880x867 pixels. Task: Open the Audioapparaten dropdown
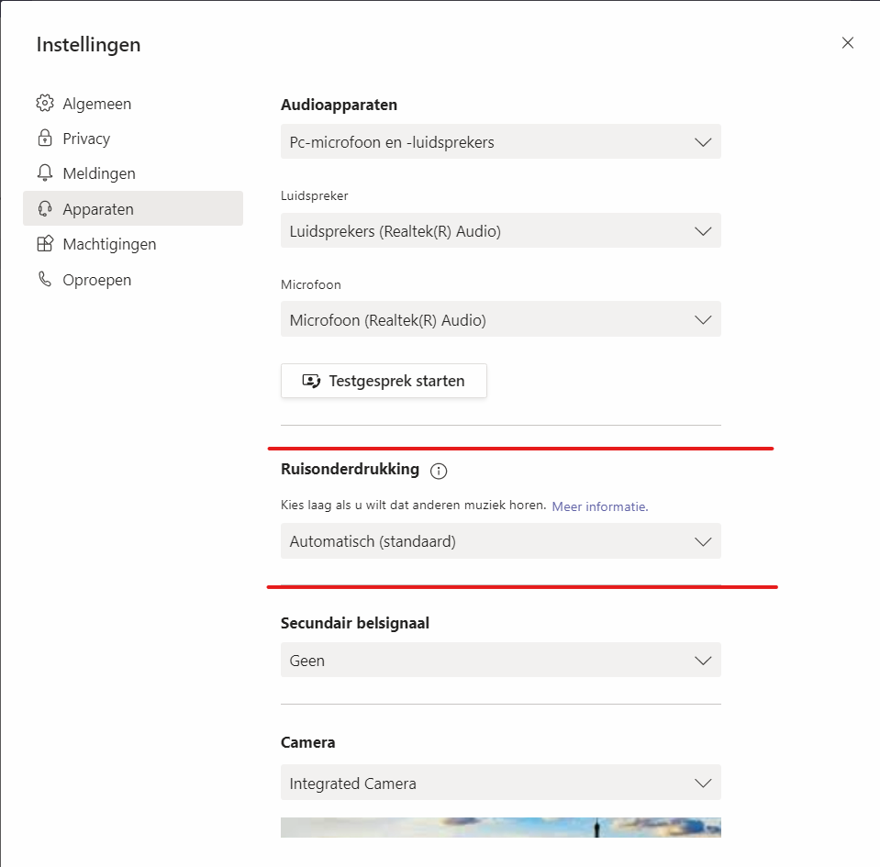tap(500, 142)
